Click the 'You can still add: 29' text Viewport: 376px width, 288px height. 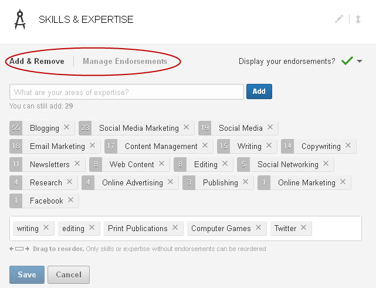tap(41, 106)
